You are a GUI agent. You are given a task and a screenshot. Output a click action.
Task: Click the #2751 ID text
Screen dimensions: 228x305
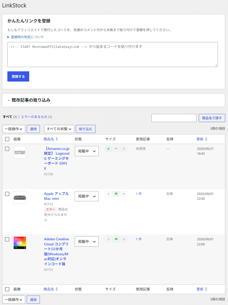click(49, 270)
